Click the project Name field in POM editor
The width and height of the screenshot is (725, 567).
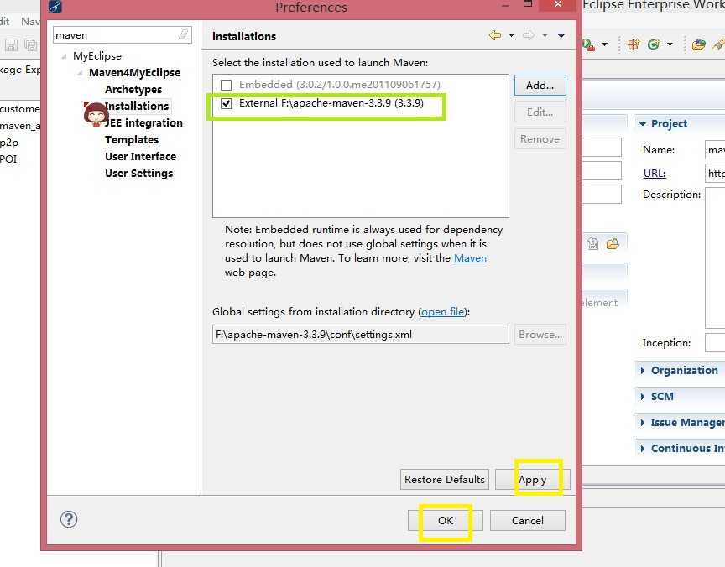pos(715,150)
